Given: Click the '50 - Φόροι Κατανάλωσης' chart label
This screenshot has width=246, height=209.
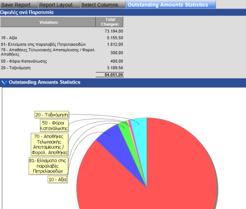Looking at the screenshot, I should pos(54,125).
